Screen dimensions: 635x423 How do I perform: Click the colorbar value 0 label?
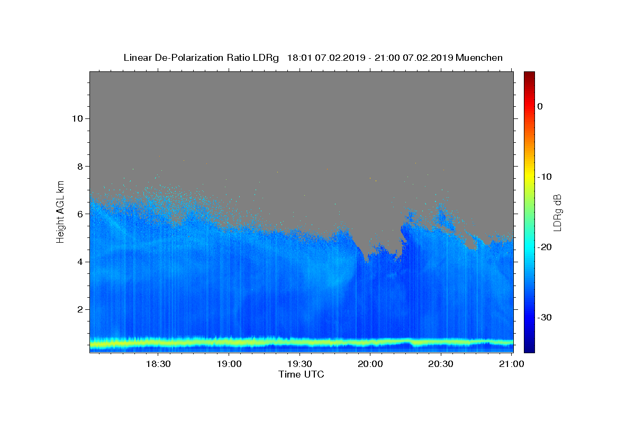point(540,106)
